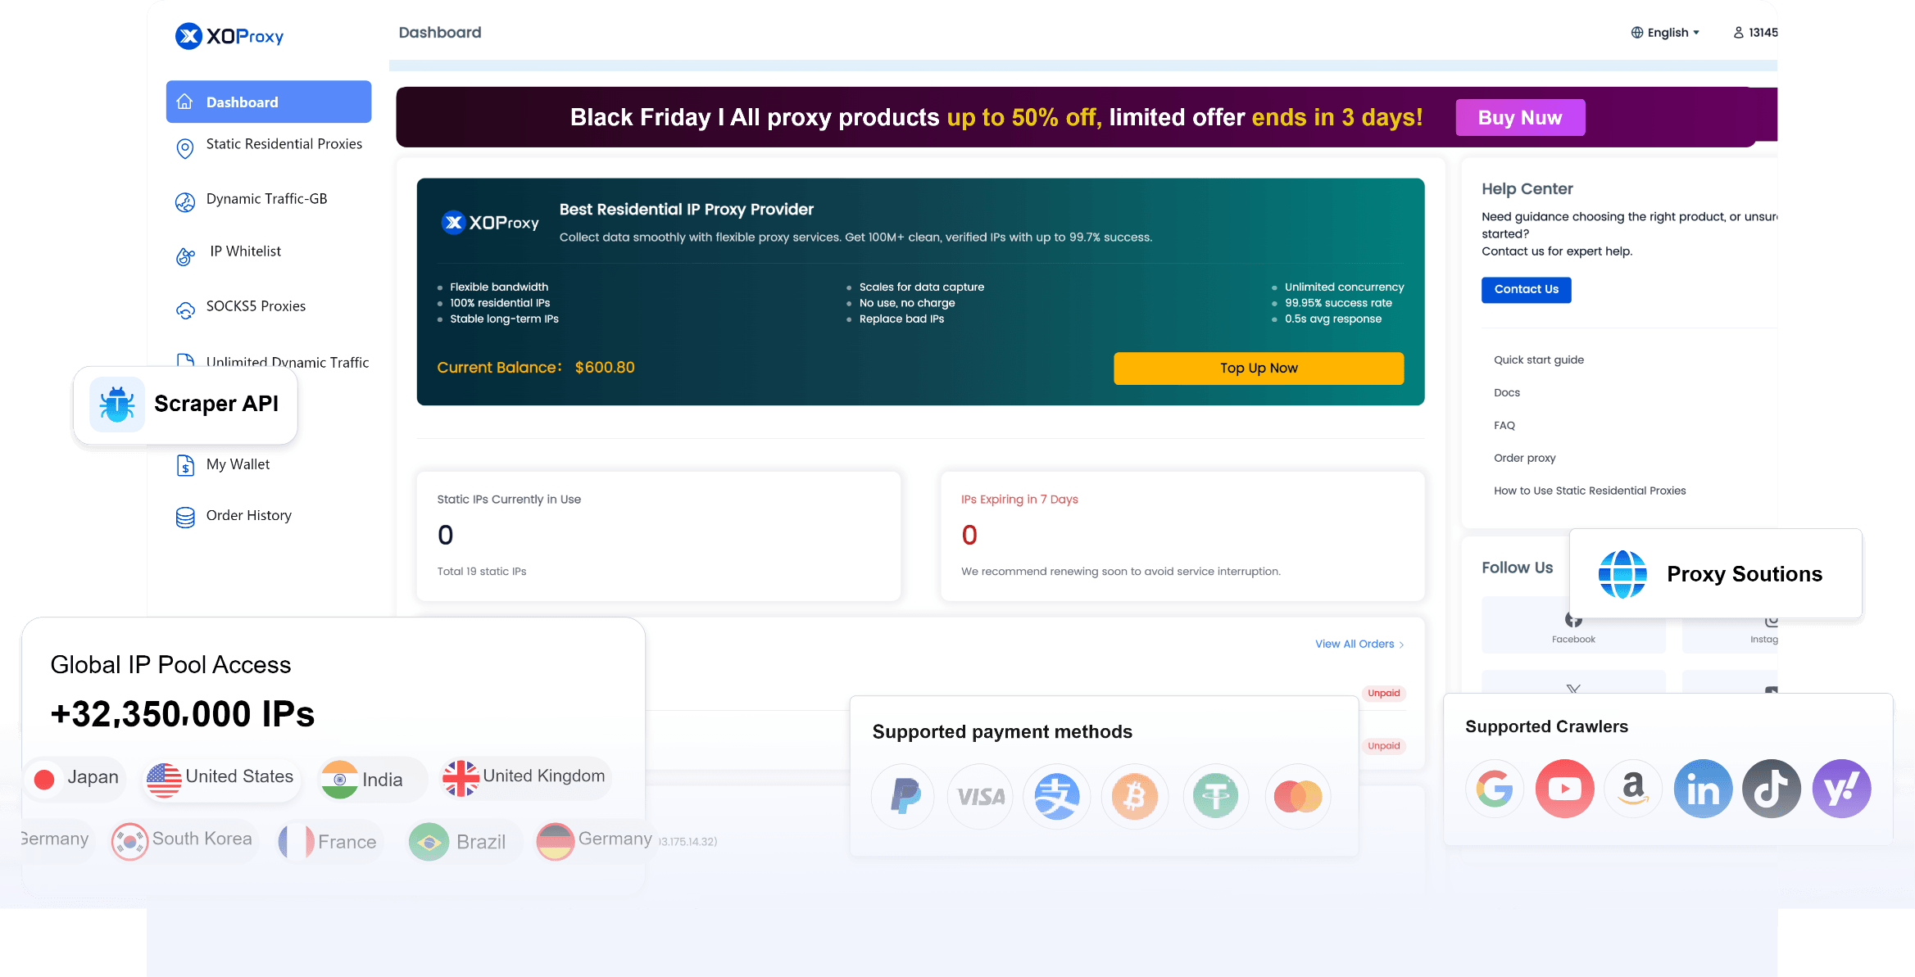This screenshot has width=1915, height=977.
Task: Open the 13145 user account menu
Action: (1755, 33)
